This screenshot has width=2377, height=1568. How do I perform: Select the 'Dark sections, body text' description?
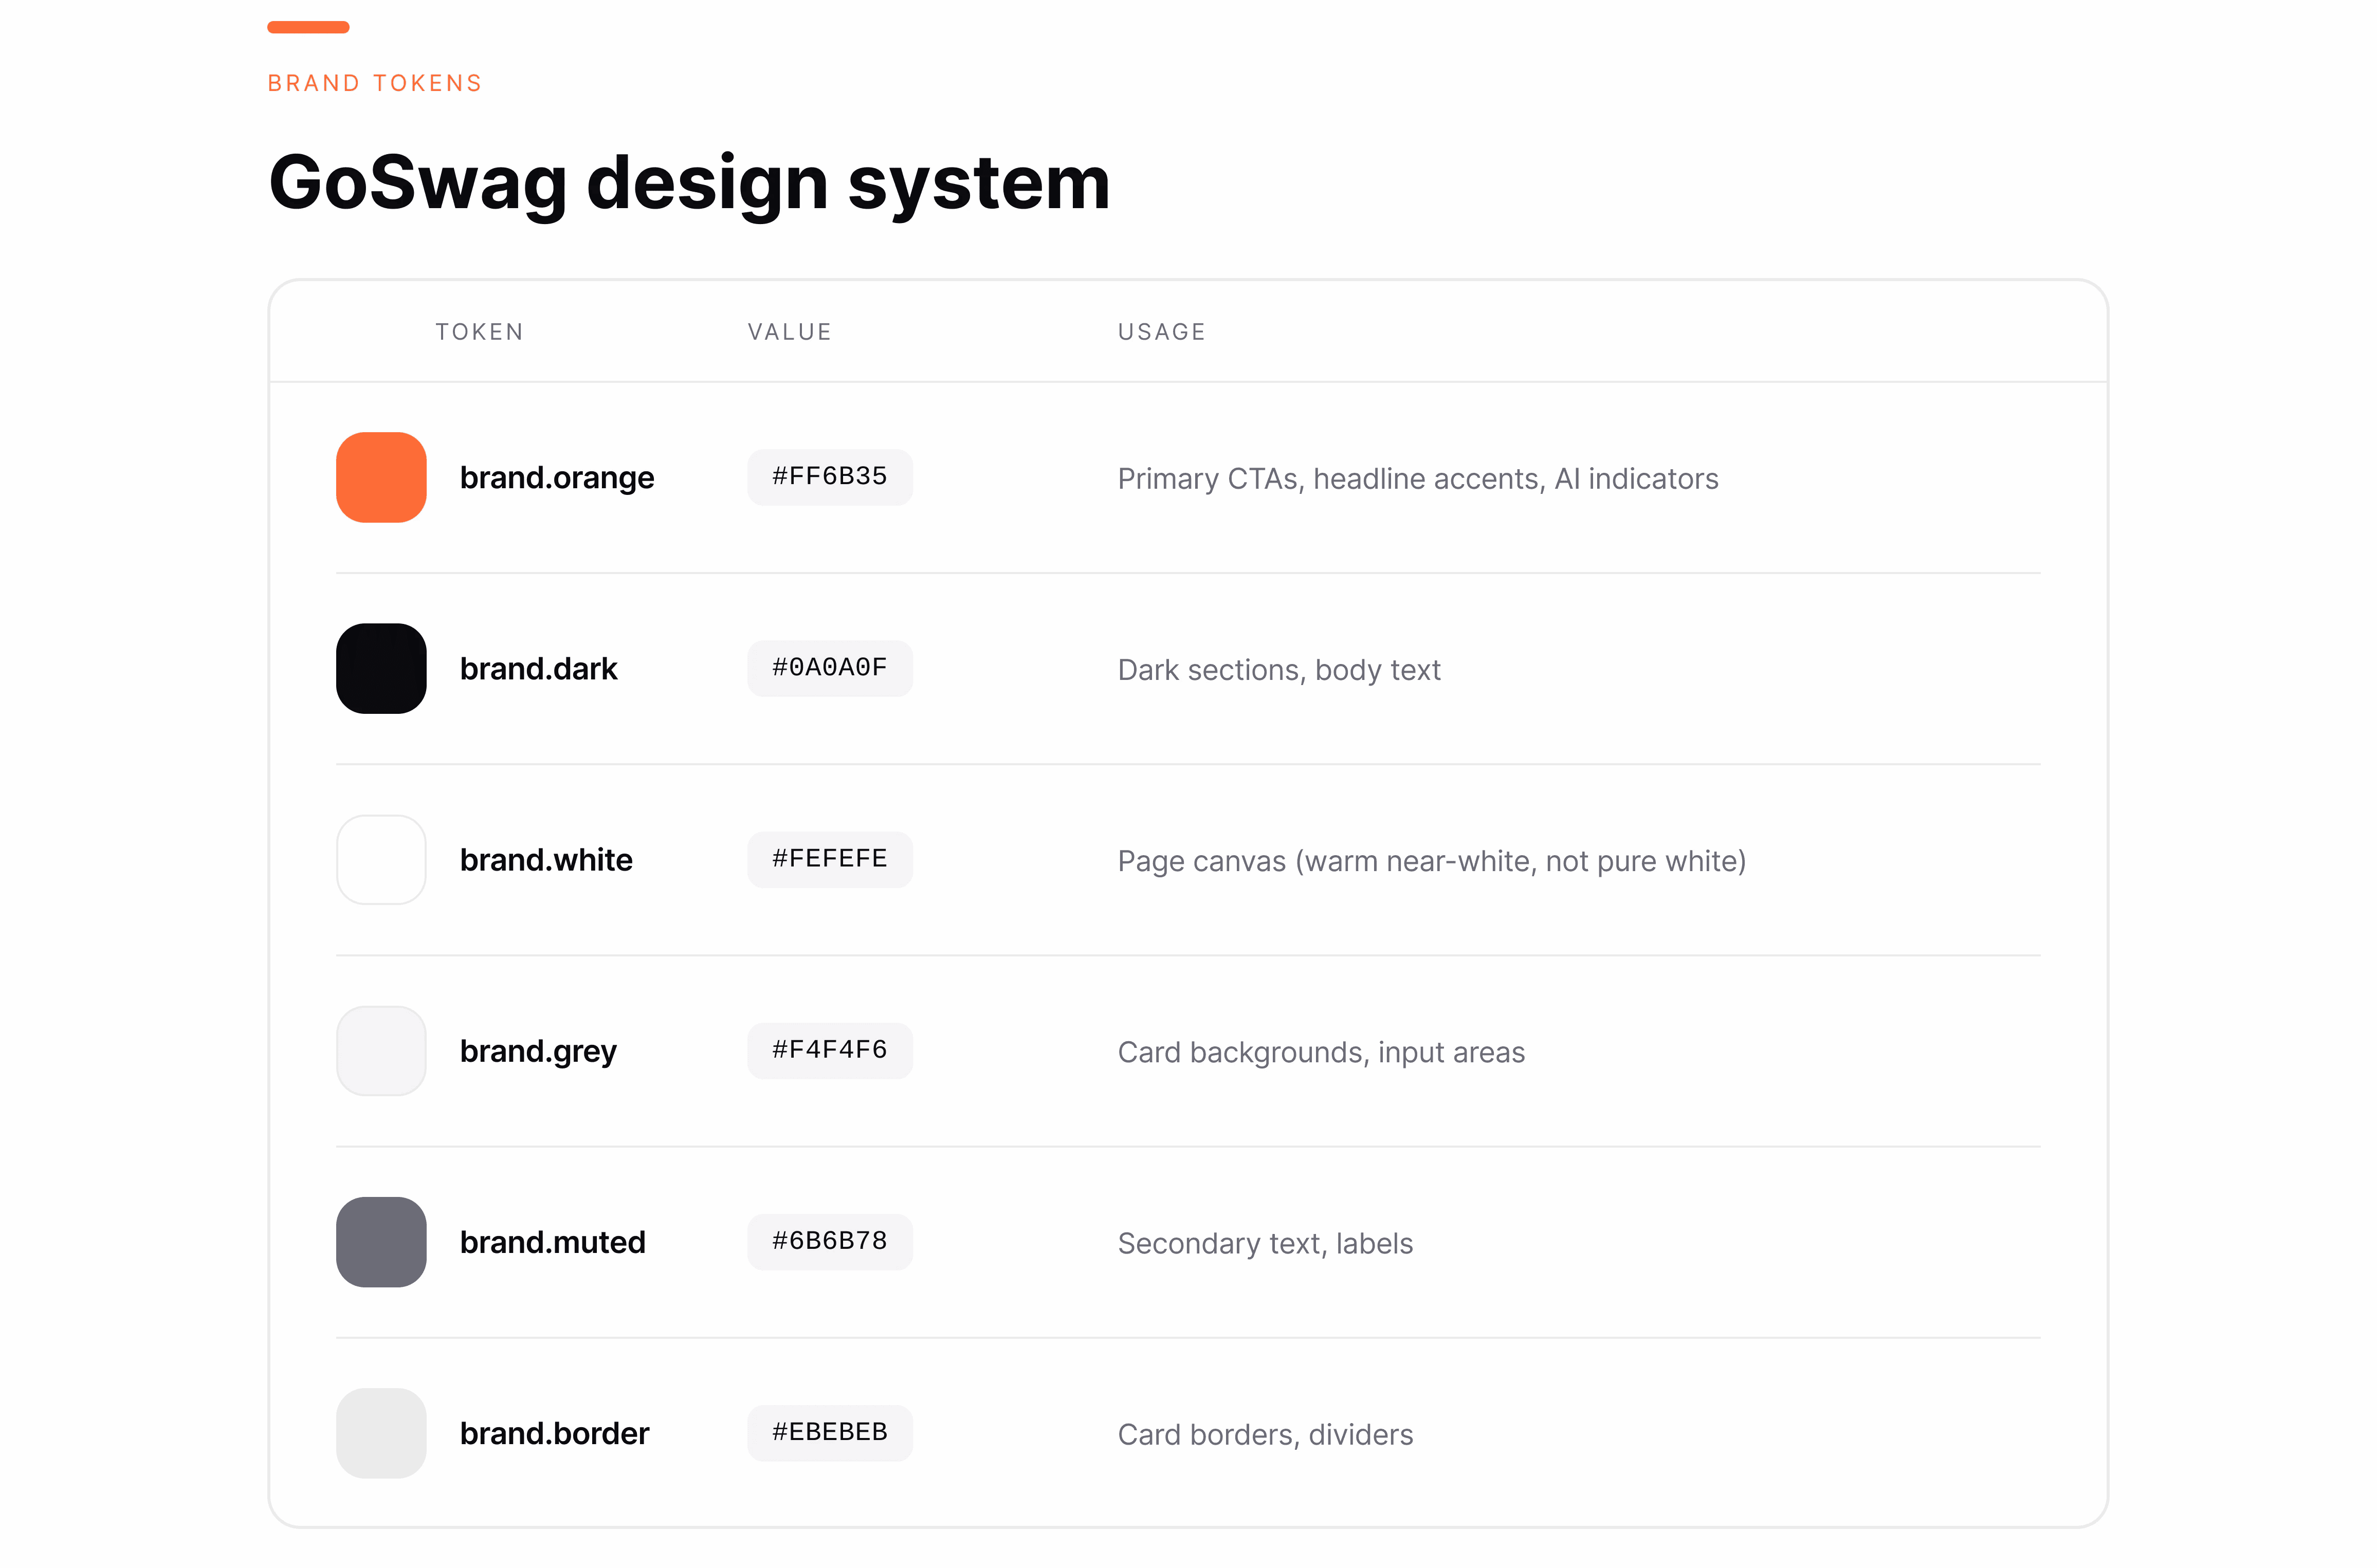[x=1279, y=670]
